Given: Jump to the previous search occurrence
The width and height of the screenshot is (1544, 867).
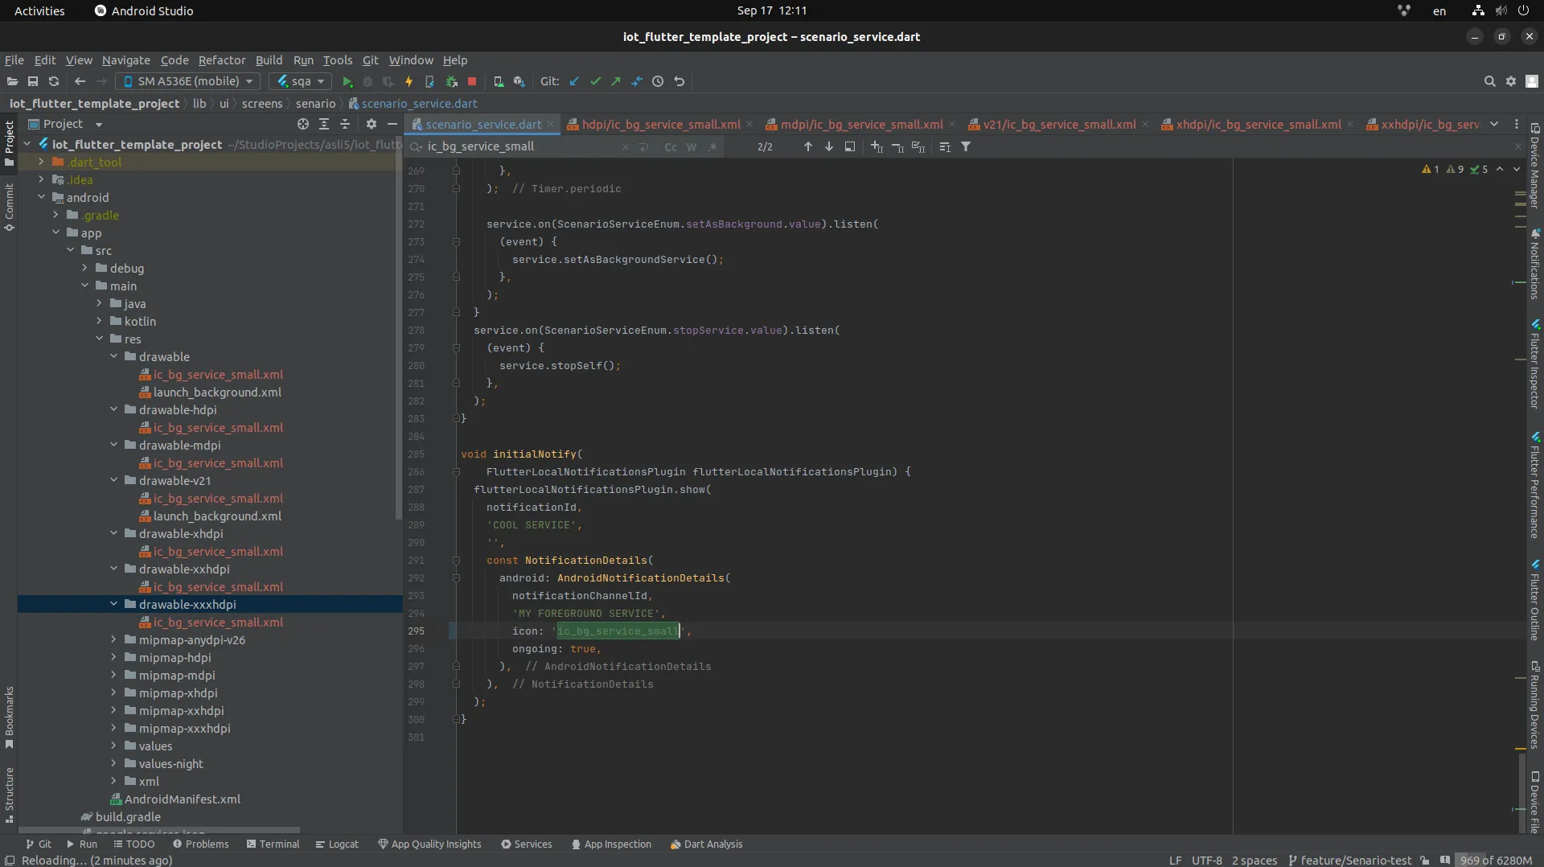Looking at the screenshot, I should (807, 147).
